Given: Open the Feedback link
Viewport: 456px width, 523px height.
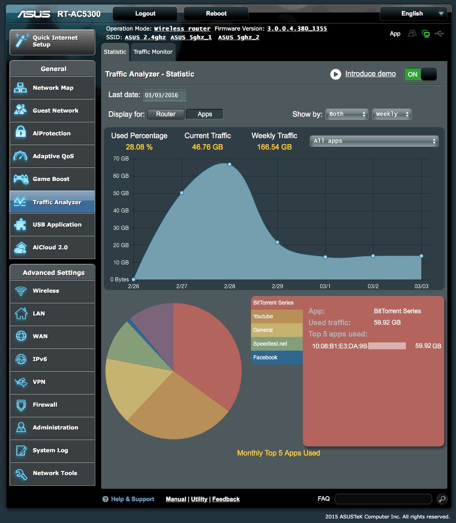Looking at the screenshot, I should [x=225, y=499].
